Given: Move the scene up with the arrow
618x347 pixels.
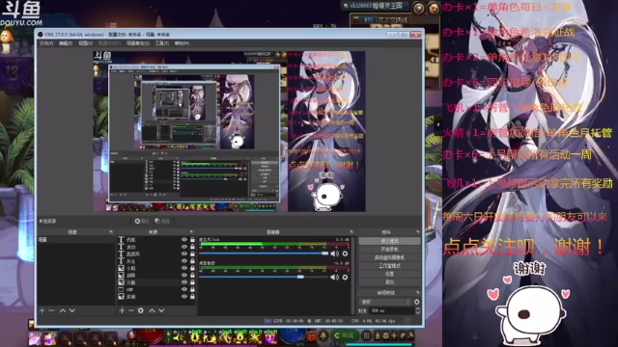Looking at the screenshot, I should click(x=63, y=310).
